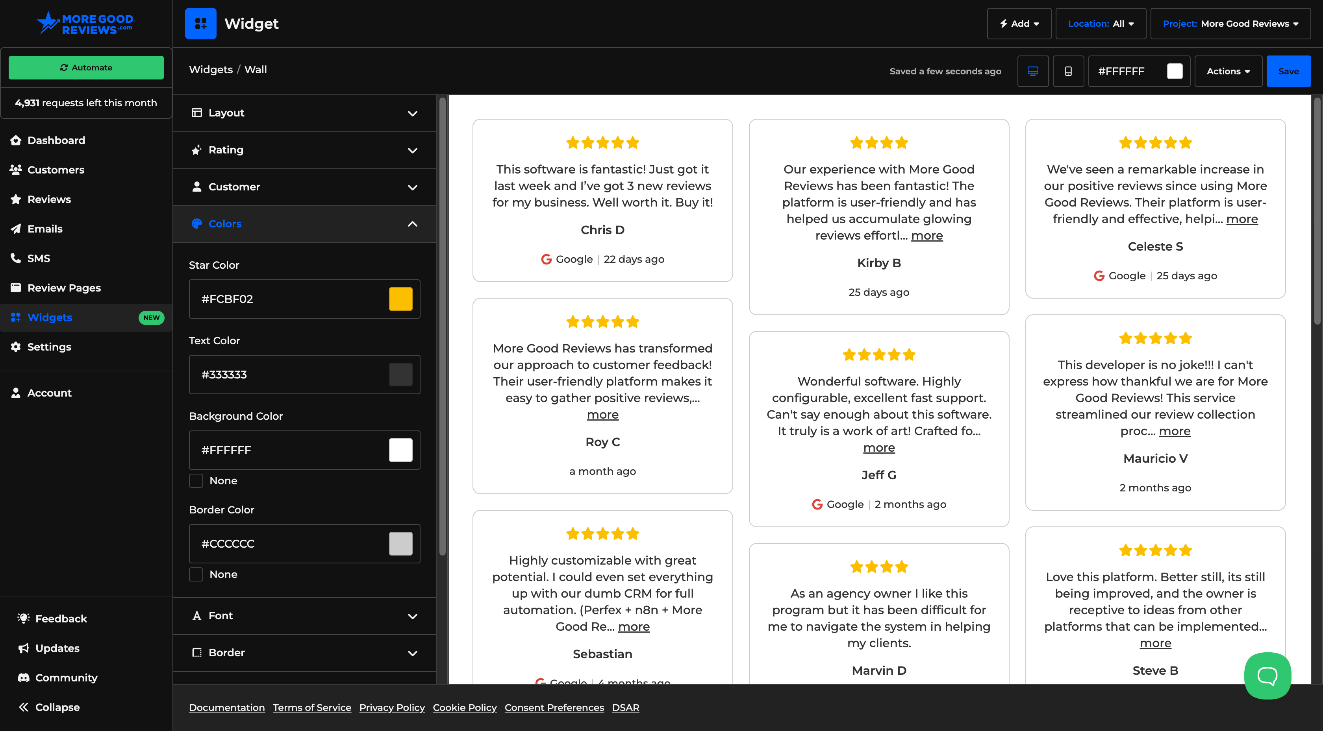Image resolution: width=1323 pixels, height=731 pixels.
Task: Click the Text Color #333333 input field
Action: 304,374
